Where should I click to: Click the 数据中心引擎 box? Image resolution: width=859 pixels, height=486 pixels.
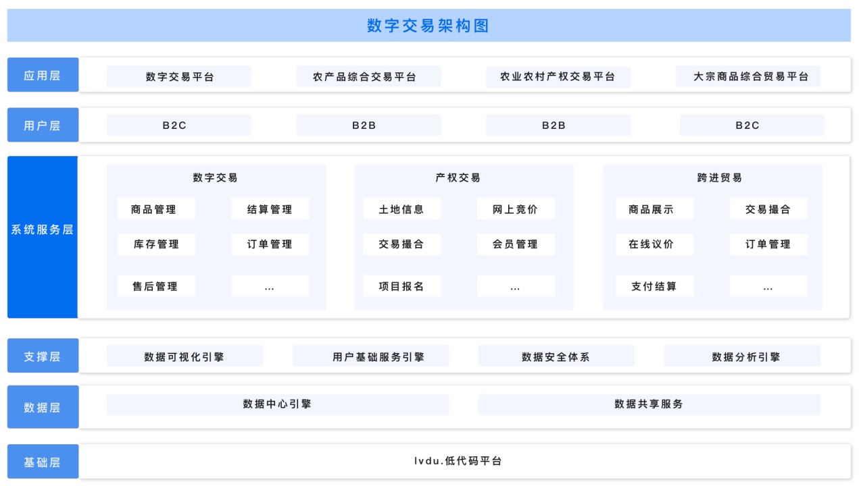click(278, 404)
